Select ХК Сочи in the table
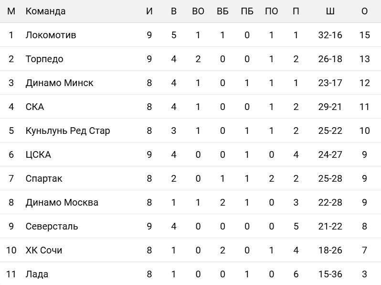The height and width of the screenshot is (285, 381). pos(44,250)
